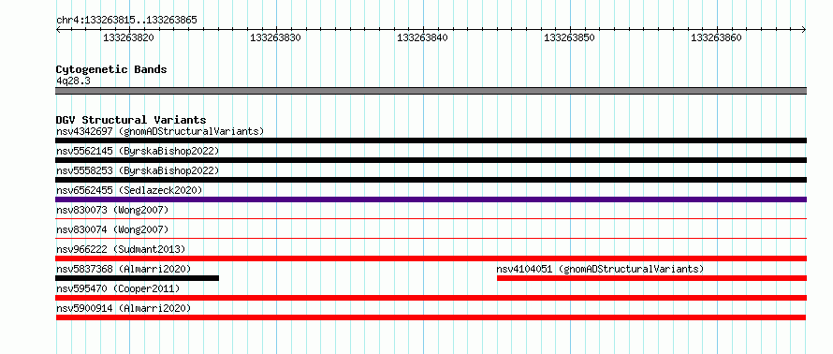The image size is (833, 354).
Task: Click the Cytogenetic Bands track title
Action: click(111, 69)
